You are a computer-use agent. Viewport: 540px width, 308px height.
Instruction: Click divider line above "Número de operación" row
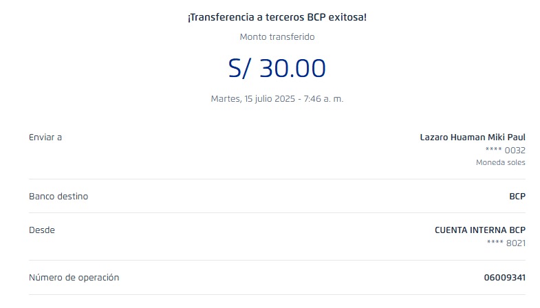click(277, 261)
